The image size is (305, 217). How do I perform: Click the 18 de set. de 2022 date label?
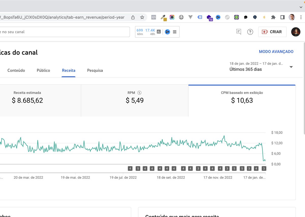[x=171, y=177]
